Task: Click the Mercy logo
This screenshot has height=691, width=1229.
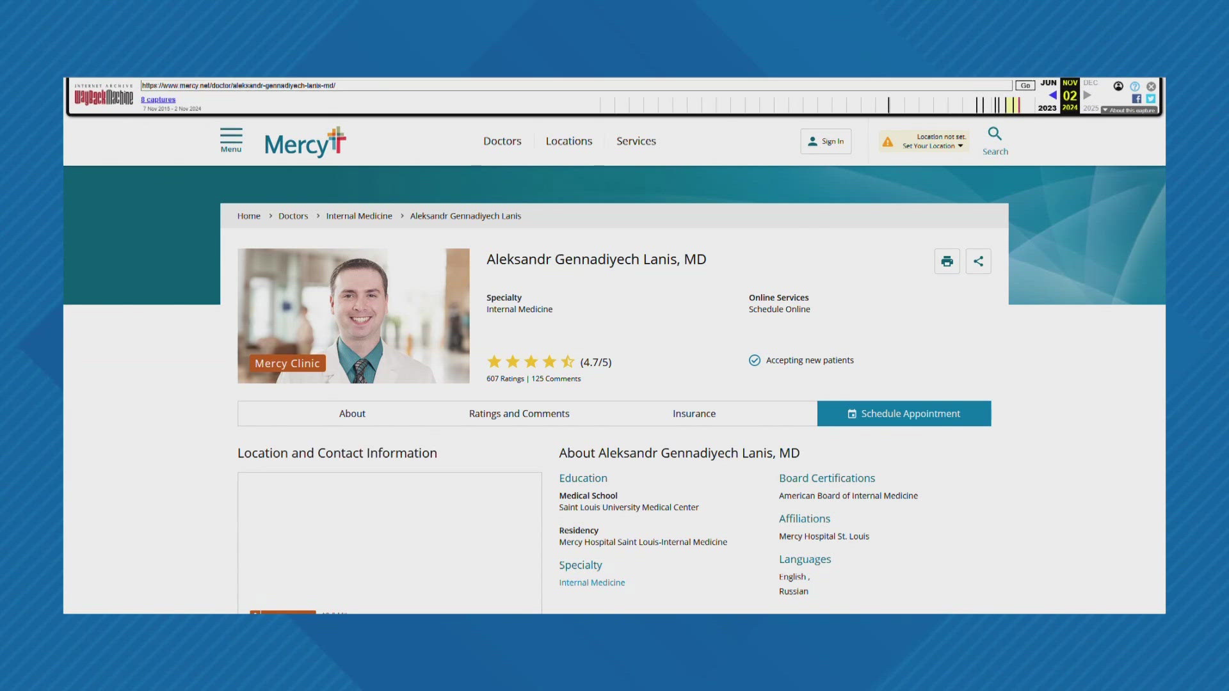Action: pyautogui.click(x=305, y=142)
